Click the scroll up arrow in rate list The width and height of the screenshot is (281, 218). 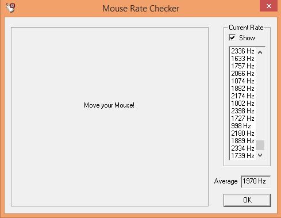[260, 52]
